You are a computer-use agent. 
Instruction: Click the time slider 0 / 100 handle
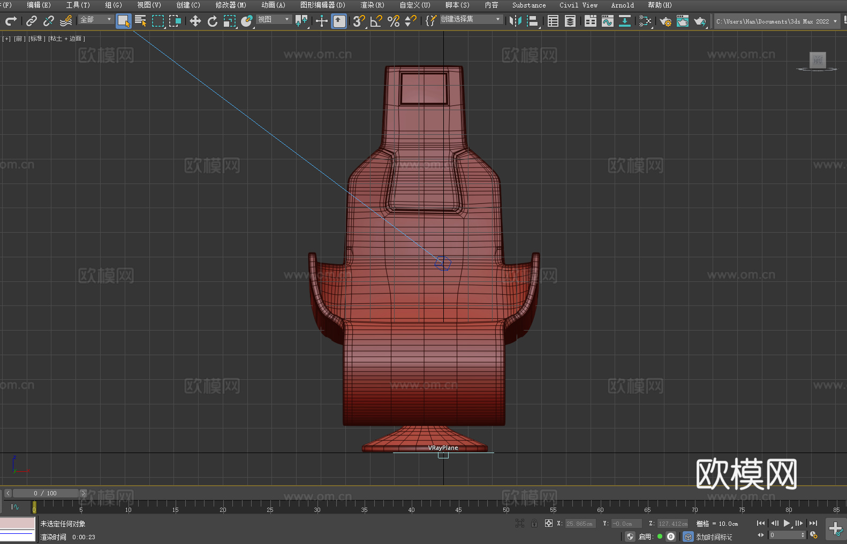pyautogui.click(x=46, y=493)
